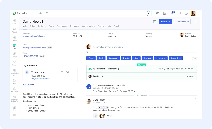This screenshot has height=129, width=212.
Task: Toggle the Calls activity filter
Action: point(136,58)
